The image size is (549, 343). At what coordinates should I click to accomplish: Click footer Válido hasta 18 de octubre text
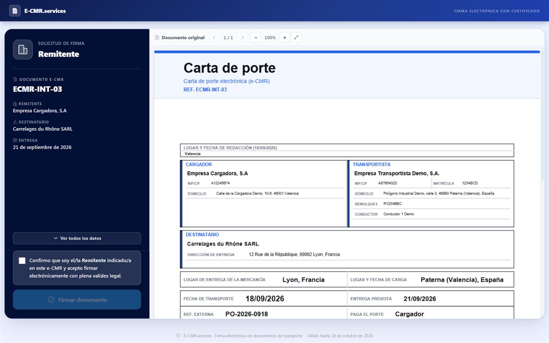tap(340, 336)
